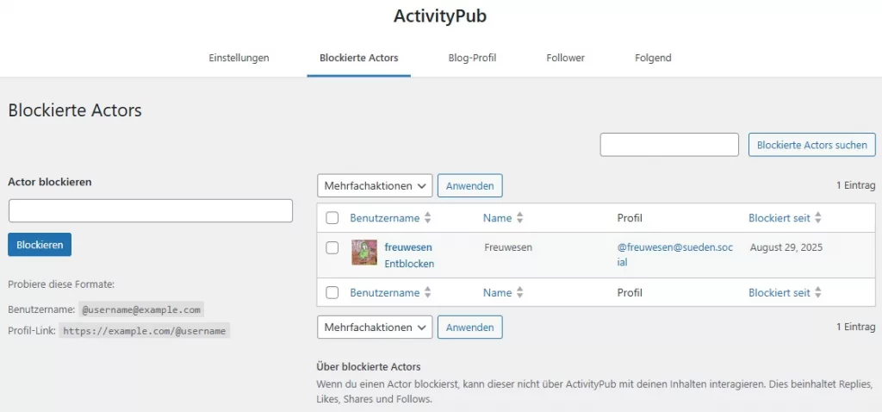This screenshot has width=882, height=412.
Task: Click the Freuwesen name cell
Action: (508, 247)
